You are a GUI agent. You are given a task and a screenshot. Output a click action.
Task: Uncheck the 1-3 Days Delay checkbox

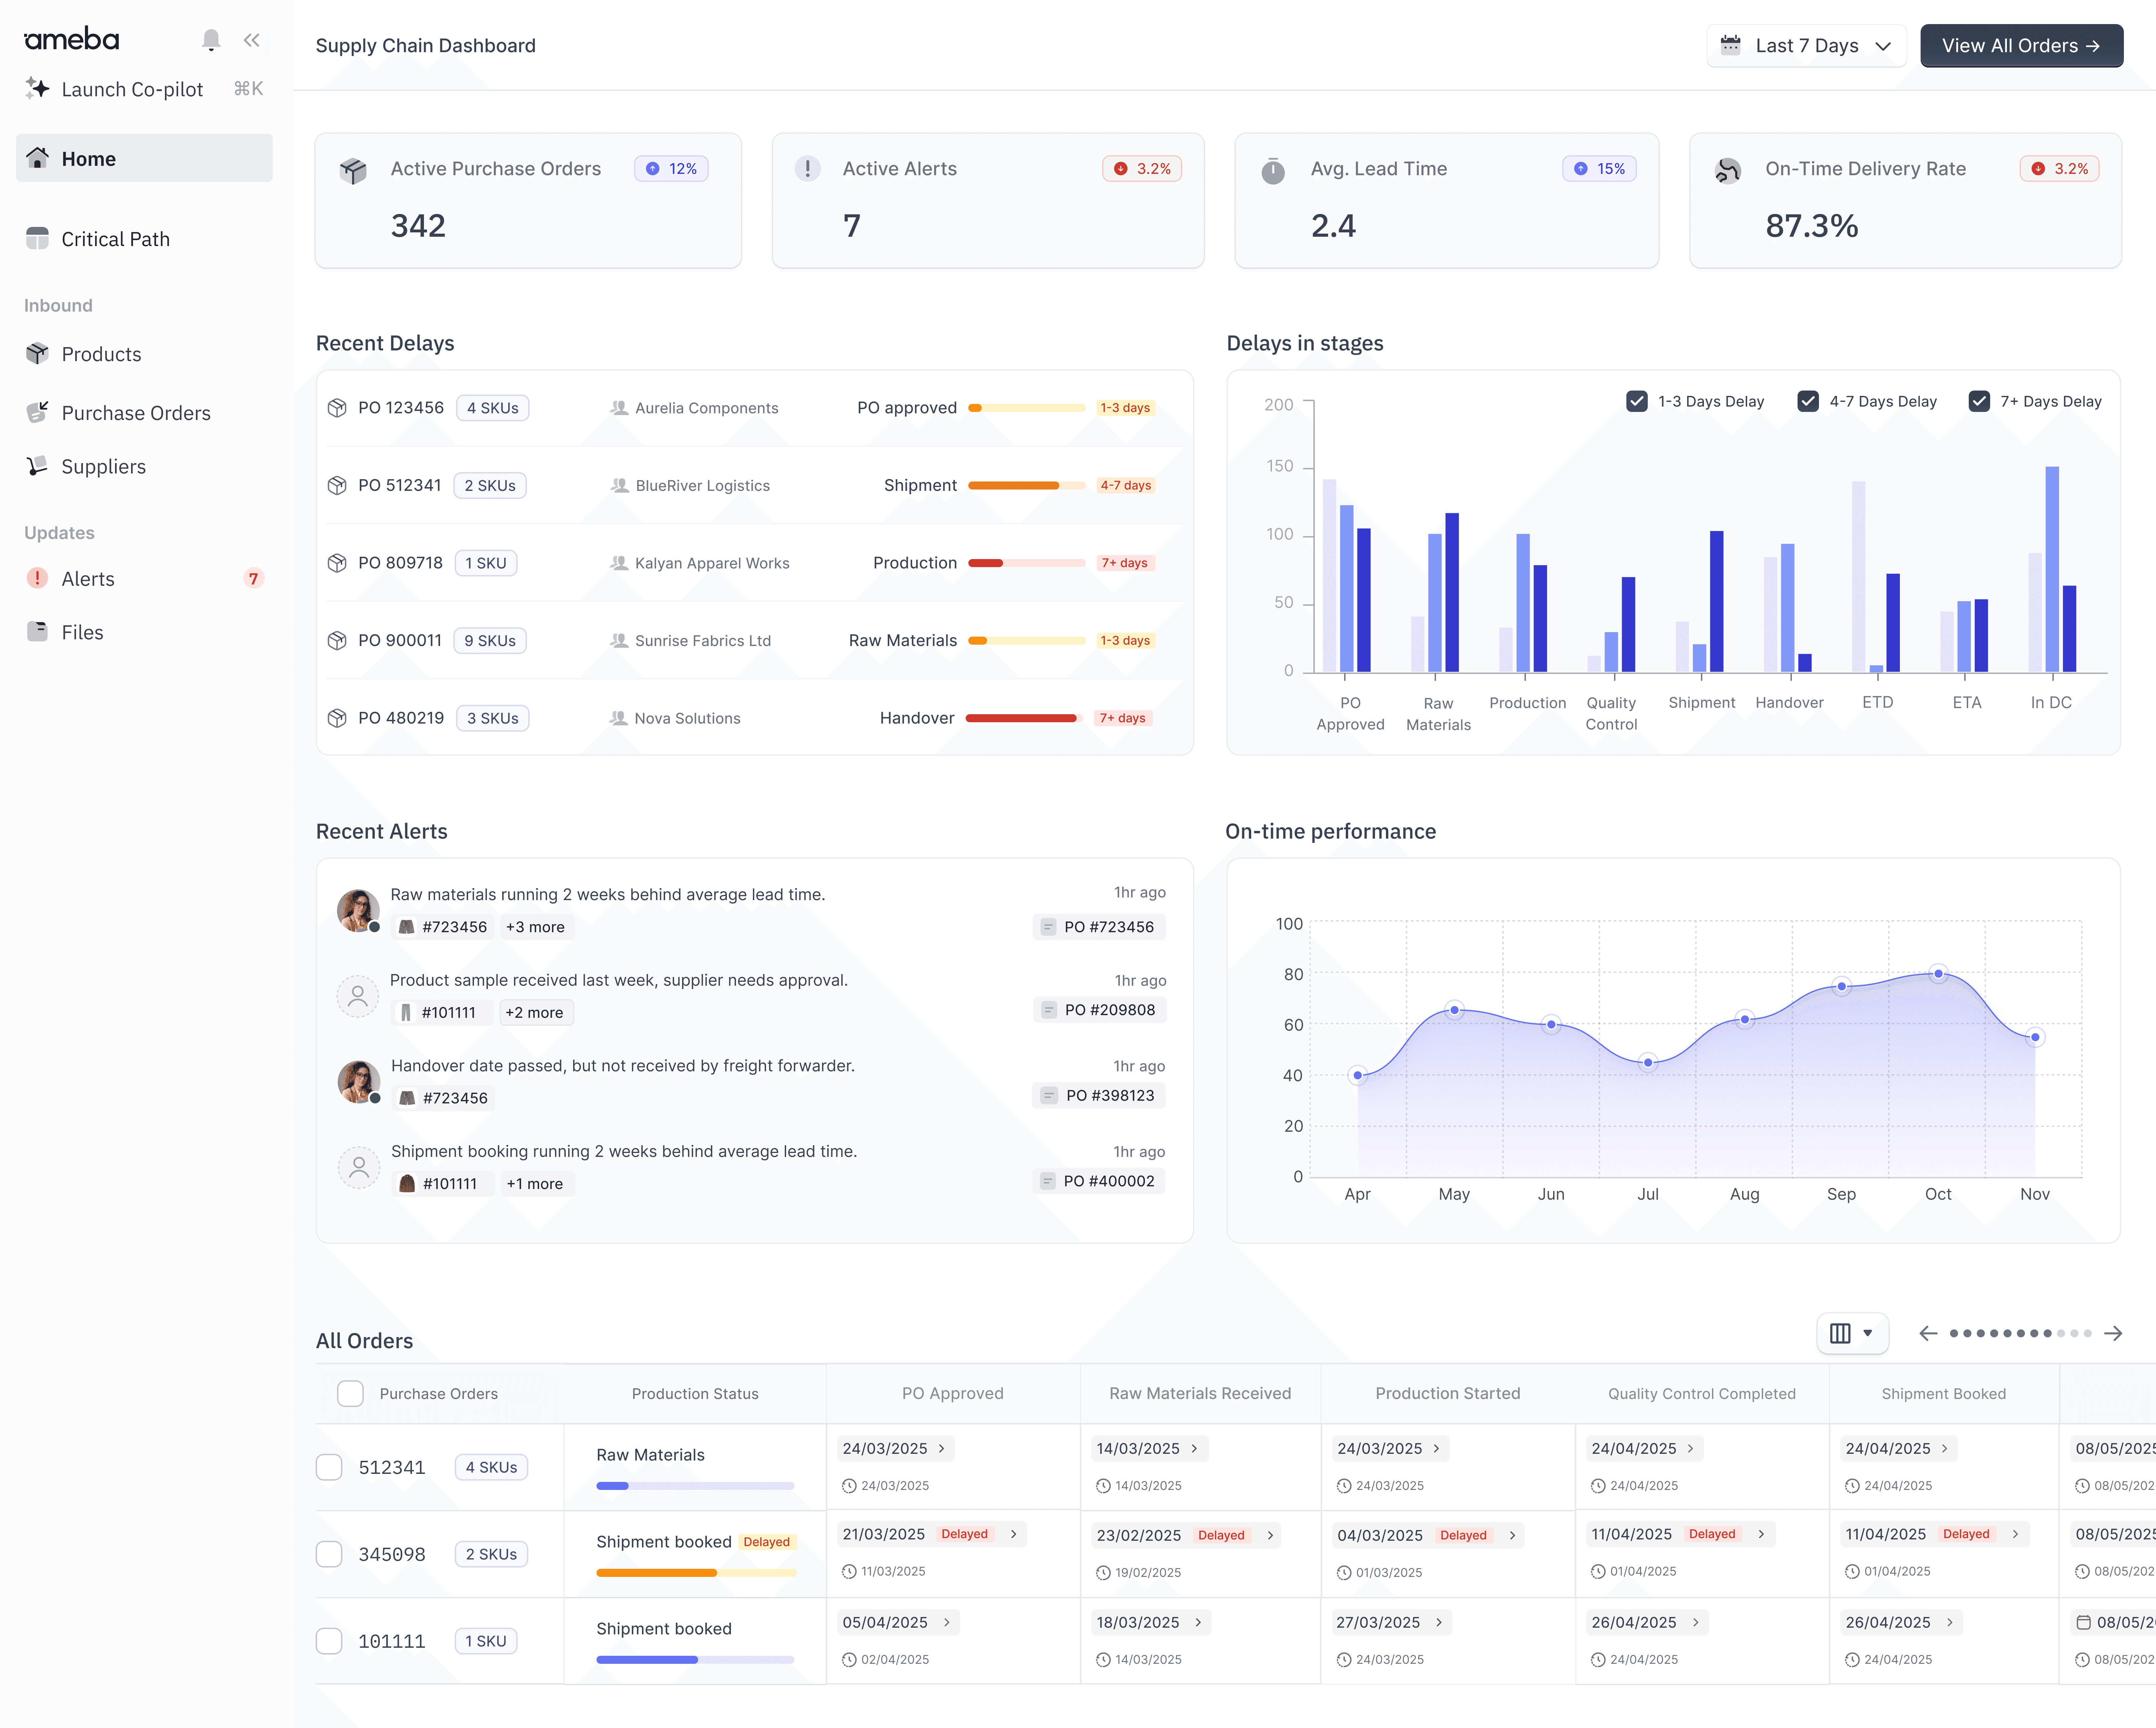(x=1637, y=401)
